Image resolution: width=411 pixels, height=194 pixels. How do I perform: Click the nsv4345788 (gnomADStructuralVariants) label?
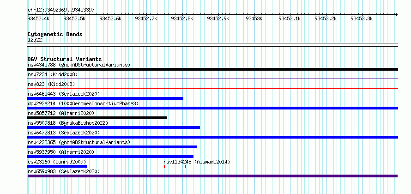(79, 65)
